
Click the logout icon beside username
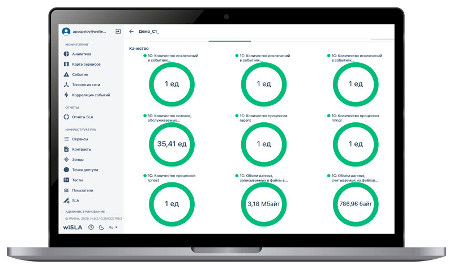[118, 32]
